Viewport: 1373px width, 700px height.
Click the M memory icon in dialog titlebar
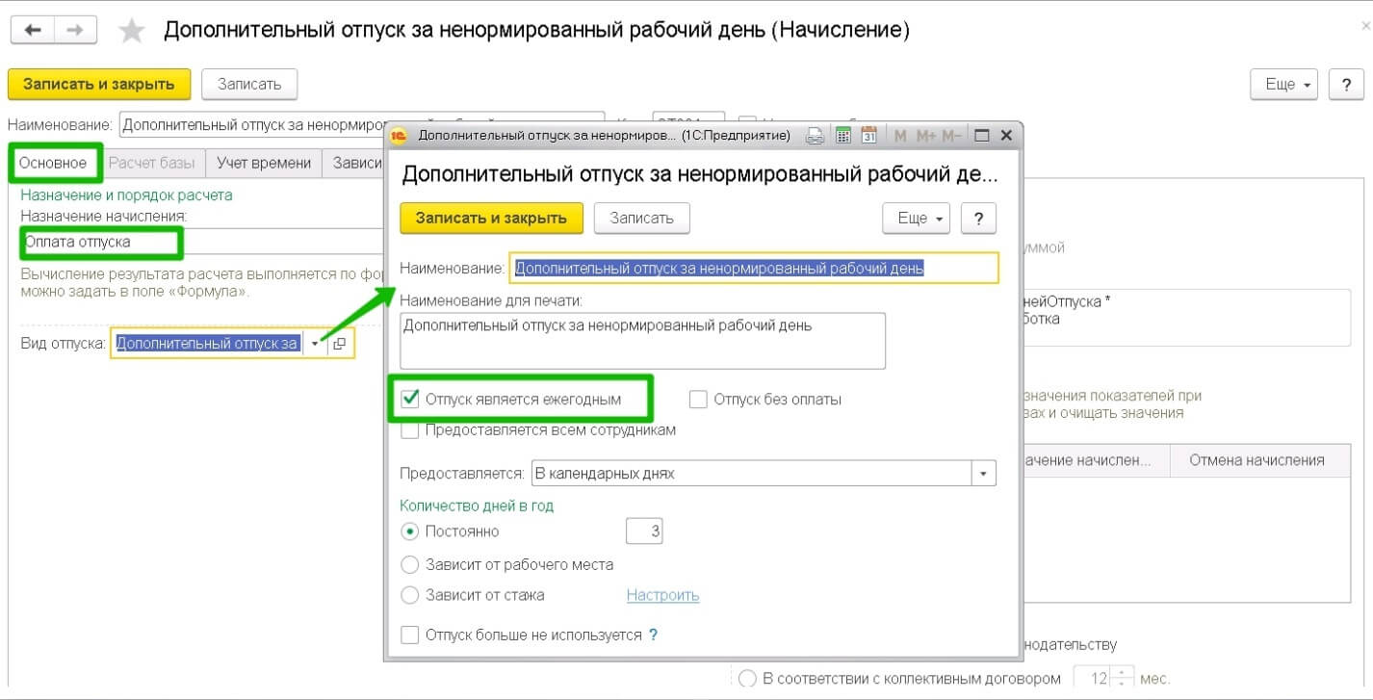pos(900,136)
